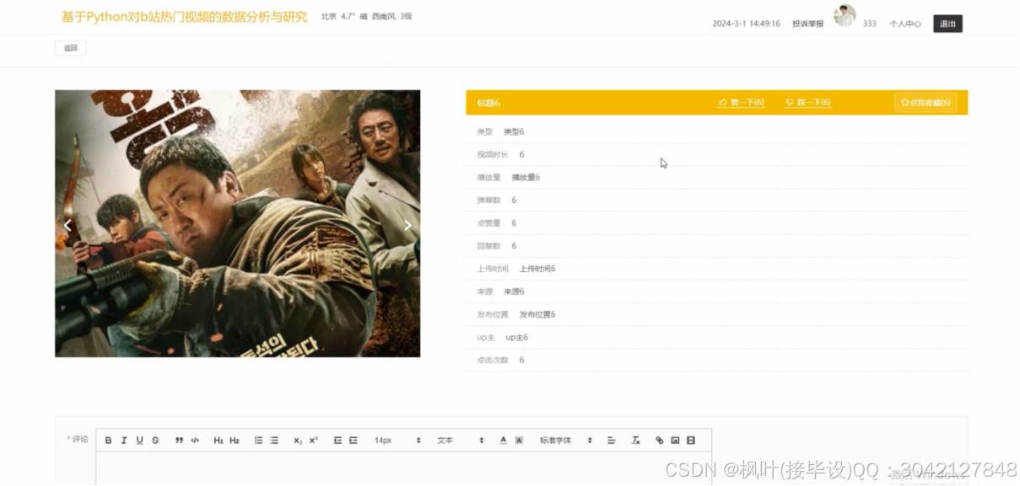The width and height of the screenshot is (1020, 486).
Task: Click the 上传时间6 upload time value
Action: 537,269
